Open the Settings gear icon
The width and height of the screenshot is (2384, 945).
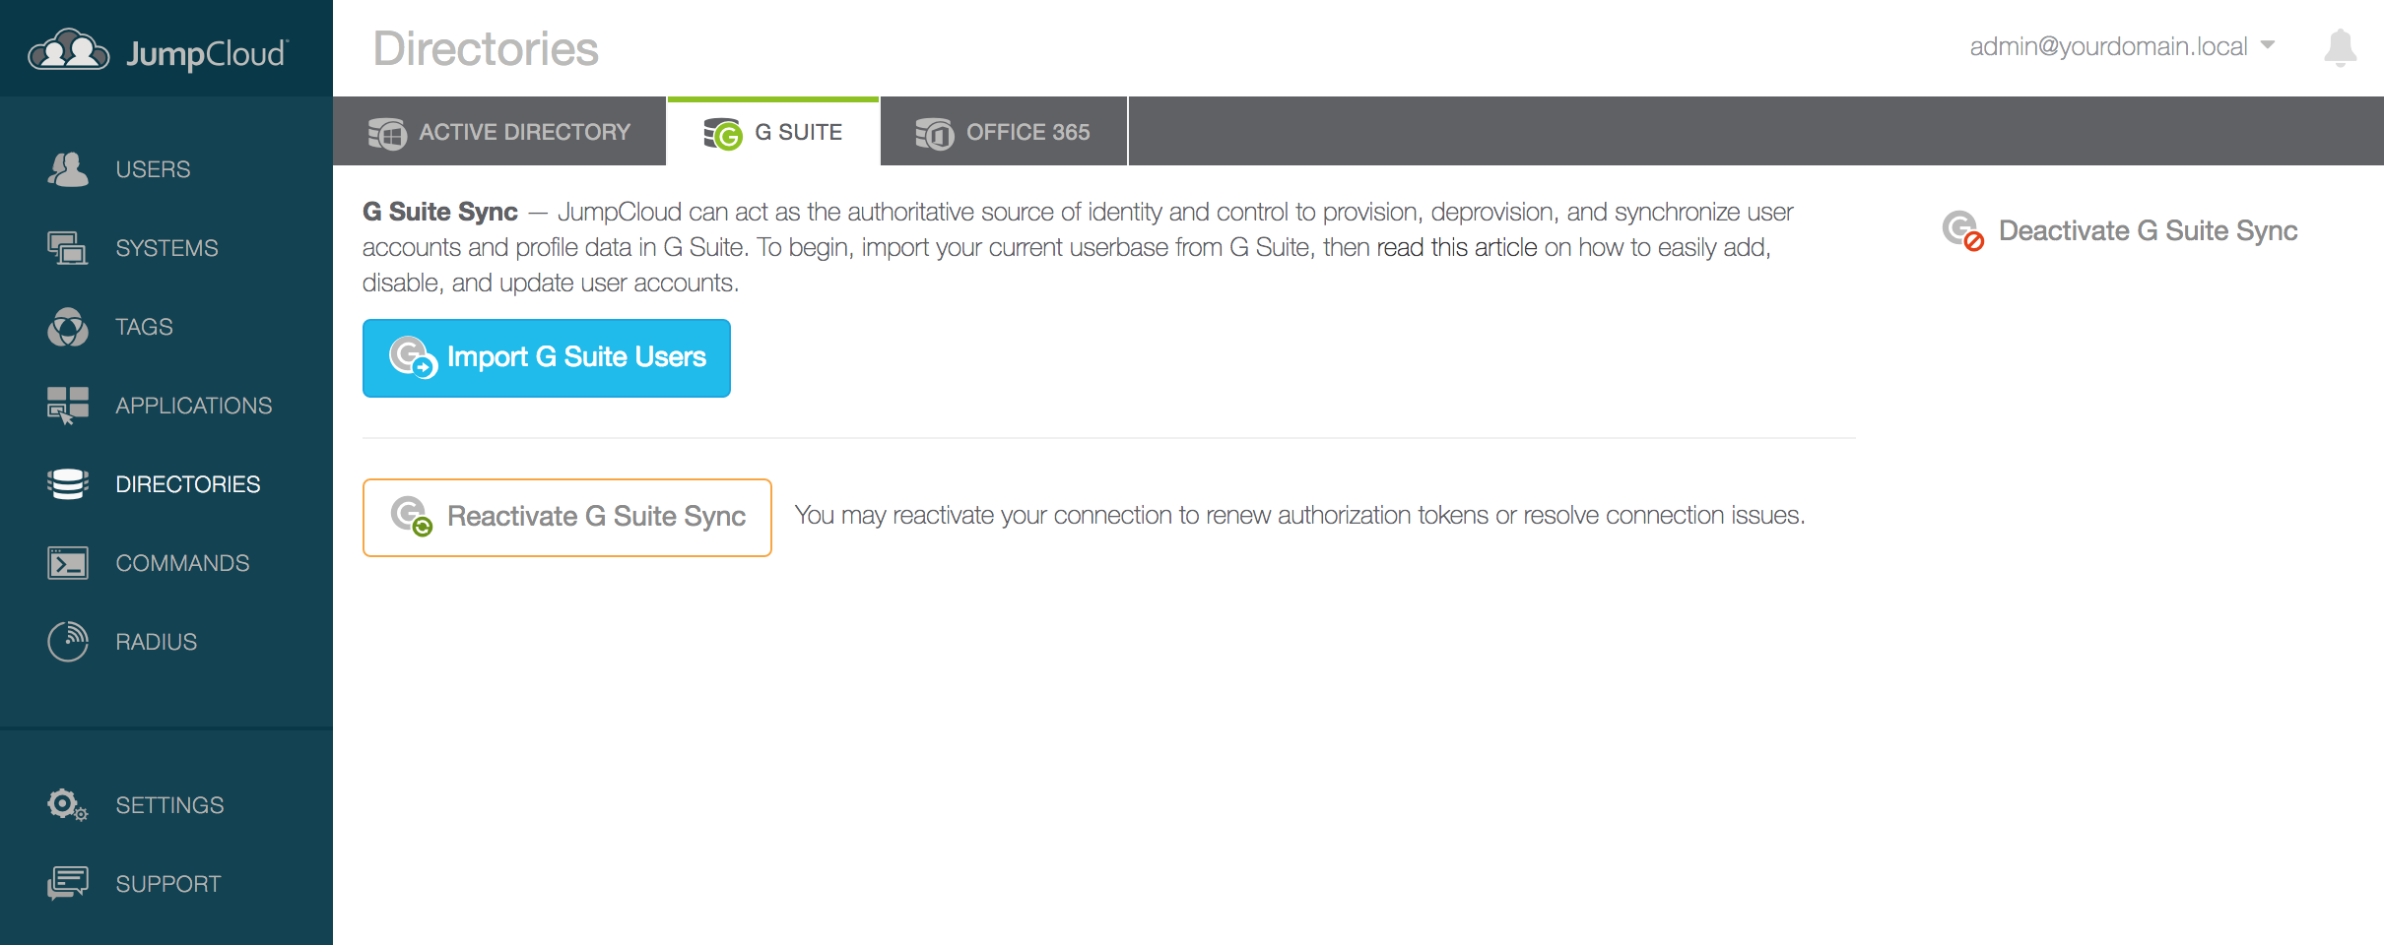point(68,805)
